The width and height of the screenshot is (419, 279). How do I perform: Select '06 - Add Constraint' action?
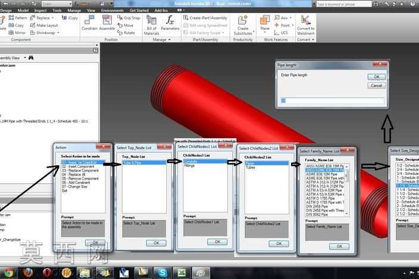pos(76,183)
